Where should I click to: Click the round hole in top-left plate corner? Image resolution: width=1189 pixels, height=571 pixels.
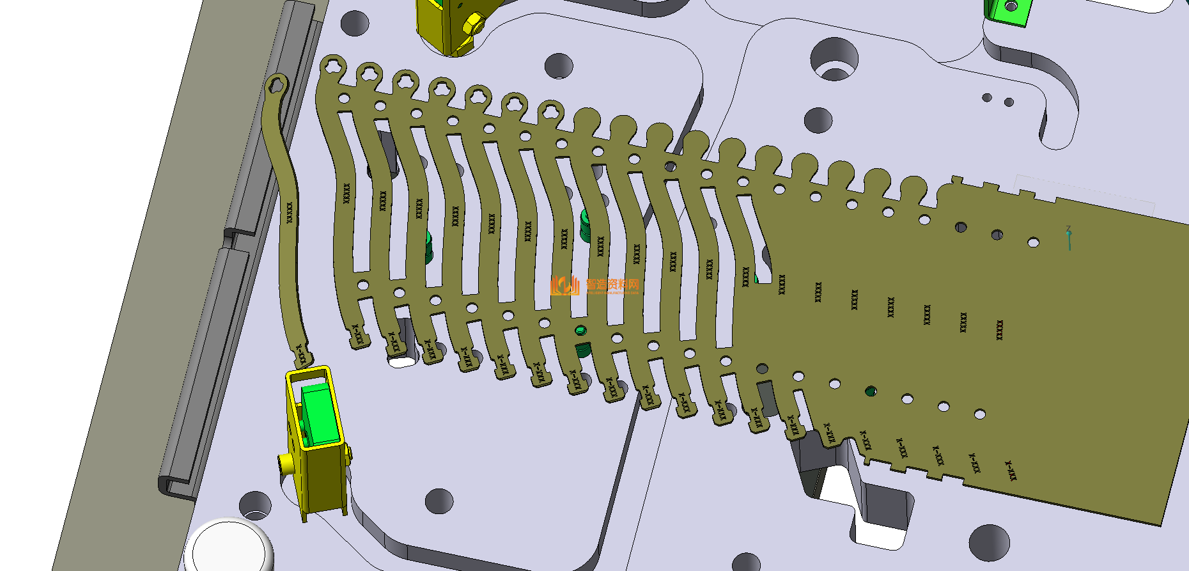point(355,23)
